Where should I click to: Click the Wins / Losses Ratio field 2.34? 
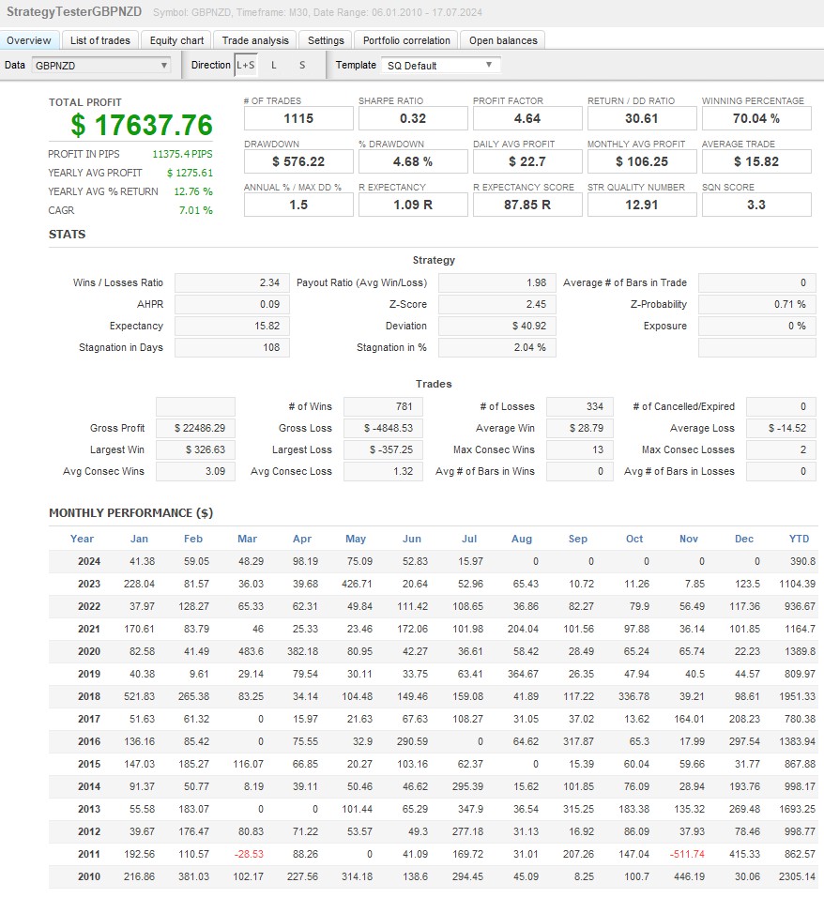[x=232, y=283]
